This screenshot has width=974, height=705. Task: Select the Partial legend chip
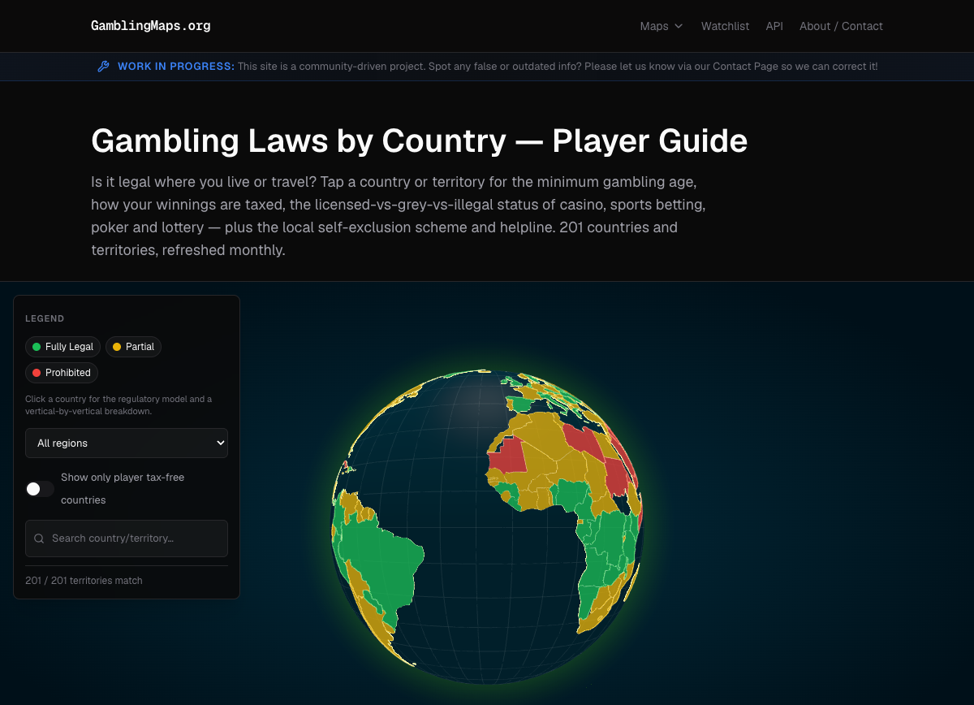click(134, 347)
